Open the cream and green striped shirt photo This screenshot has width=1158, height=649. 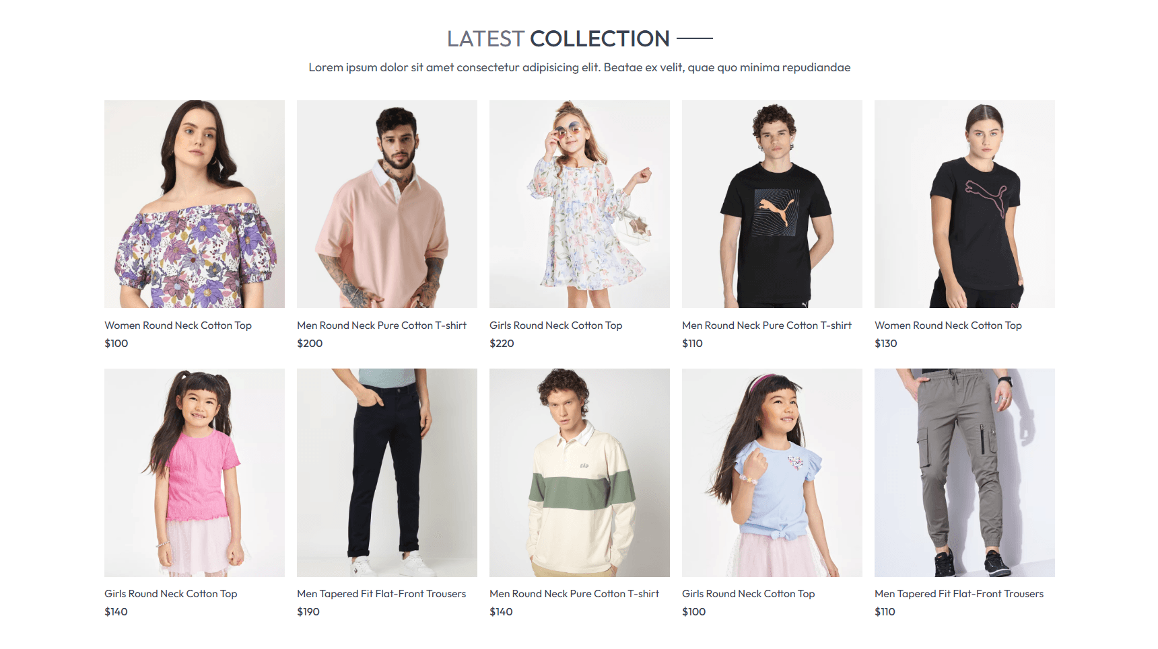580,472
